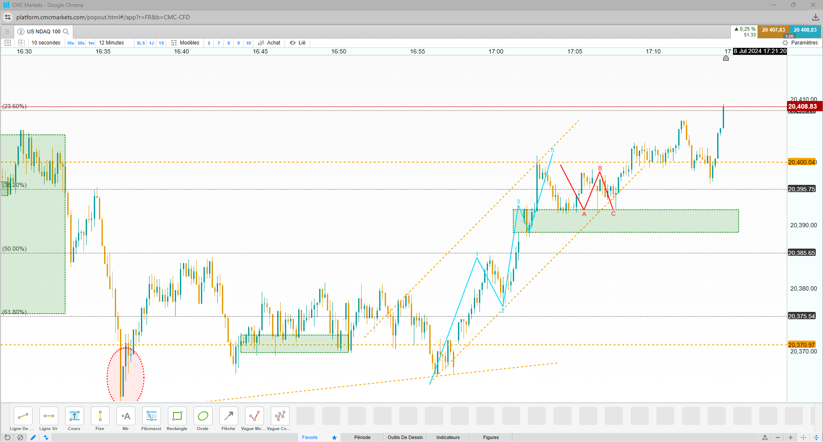Click the search icon beside US NDAQ 100
Viewport: 823px width, 442px height.
point(66,32)
